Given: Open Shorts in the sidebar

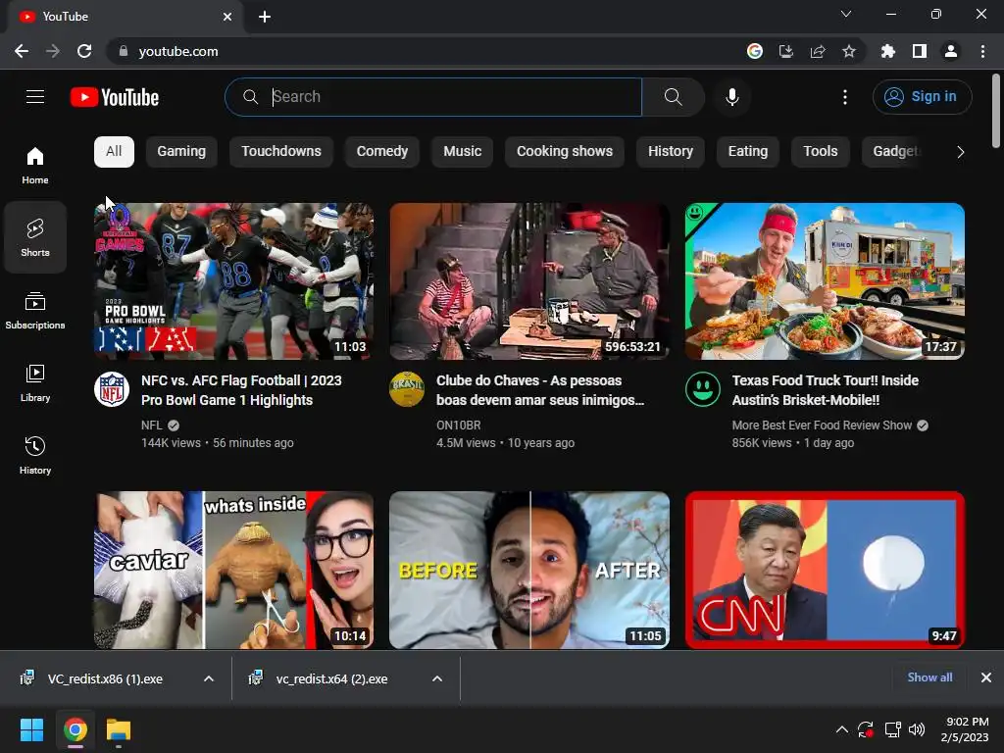Looking at the screenshot, I should (35, 237).
